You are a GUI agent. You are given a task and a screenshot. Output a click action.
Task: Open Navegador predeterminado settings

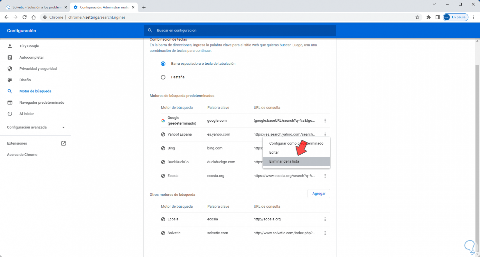point(42,103)
